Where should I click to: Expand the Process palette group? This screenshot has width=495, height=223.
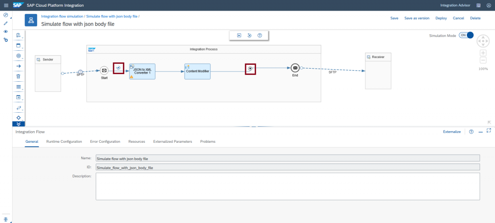click(19, 46)
